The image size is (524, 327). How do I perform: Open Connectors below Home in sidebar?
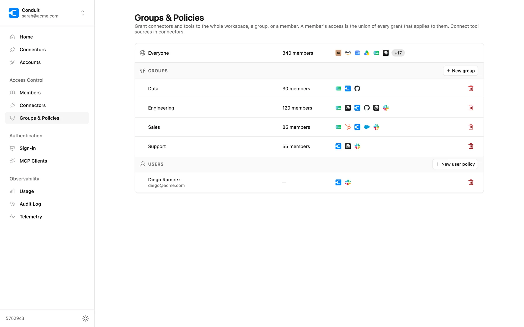(x=47, y=49)
